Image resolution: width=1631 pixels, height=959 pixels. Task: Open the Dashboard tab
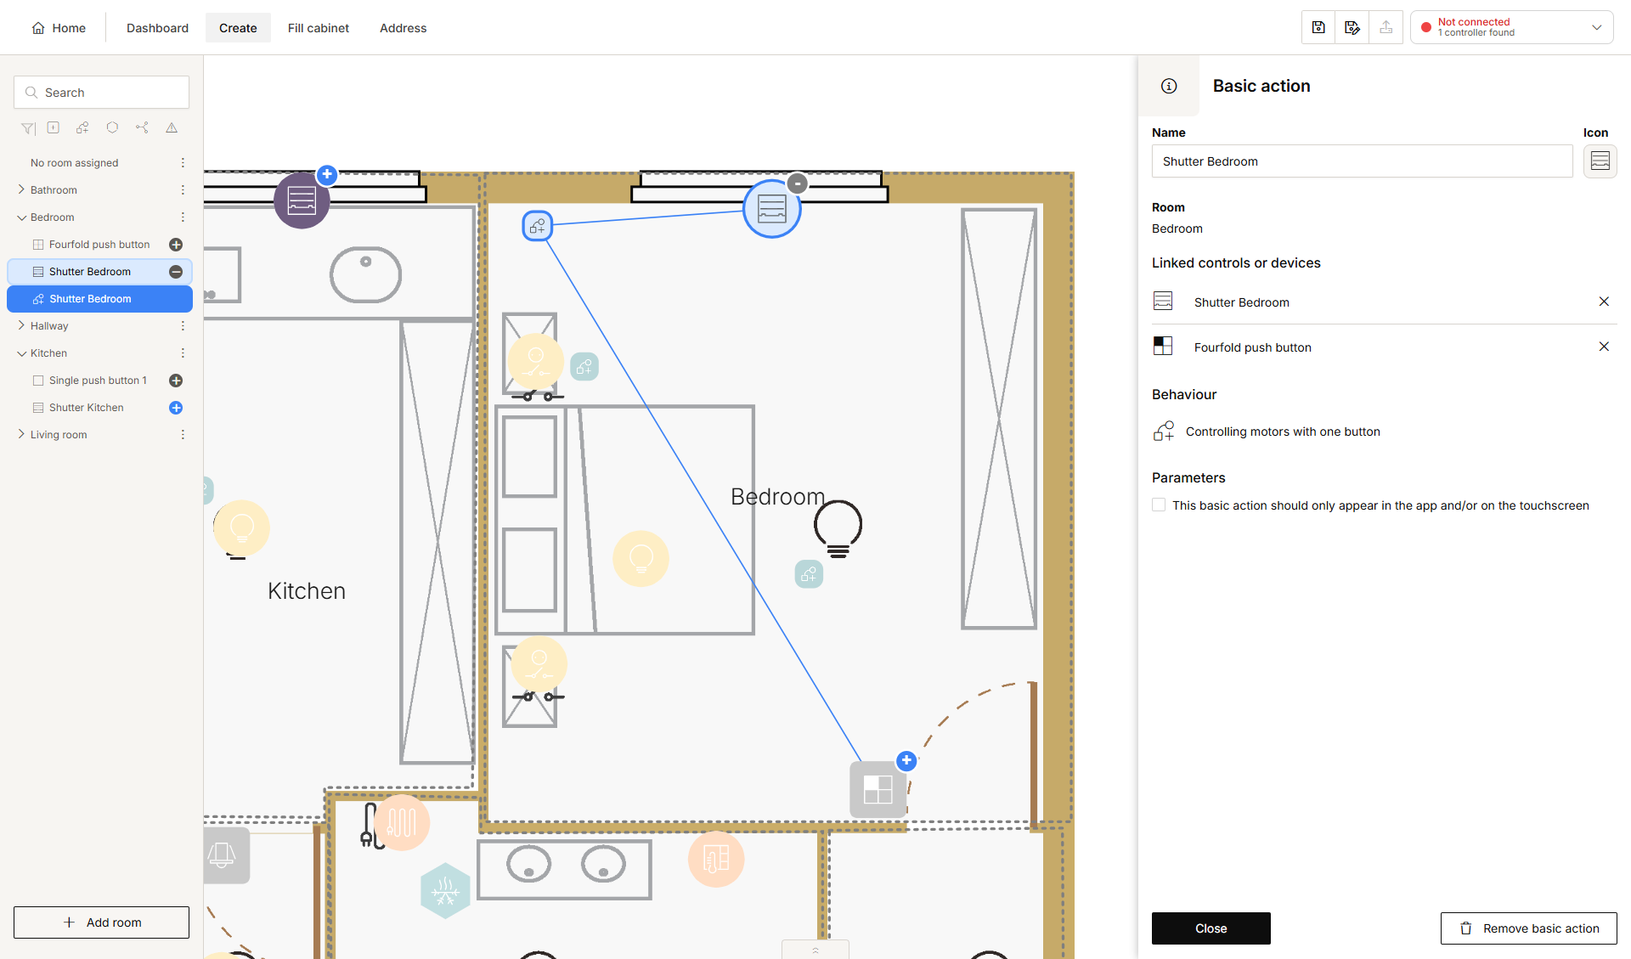coord(157,28)
